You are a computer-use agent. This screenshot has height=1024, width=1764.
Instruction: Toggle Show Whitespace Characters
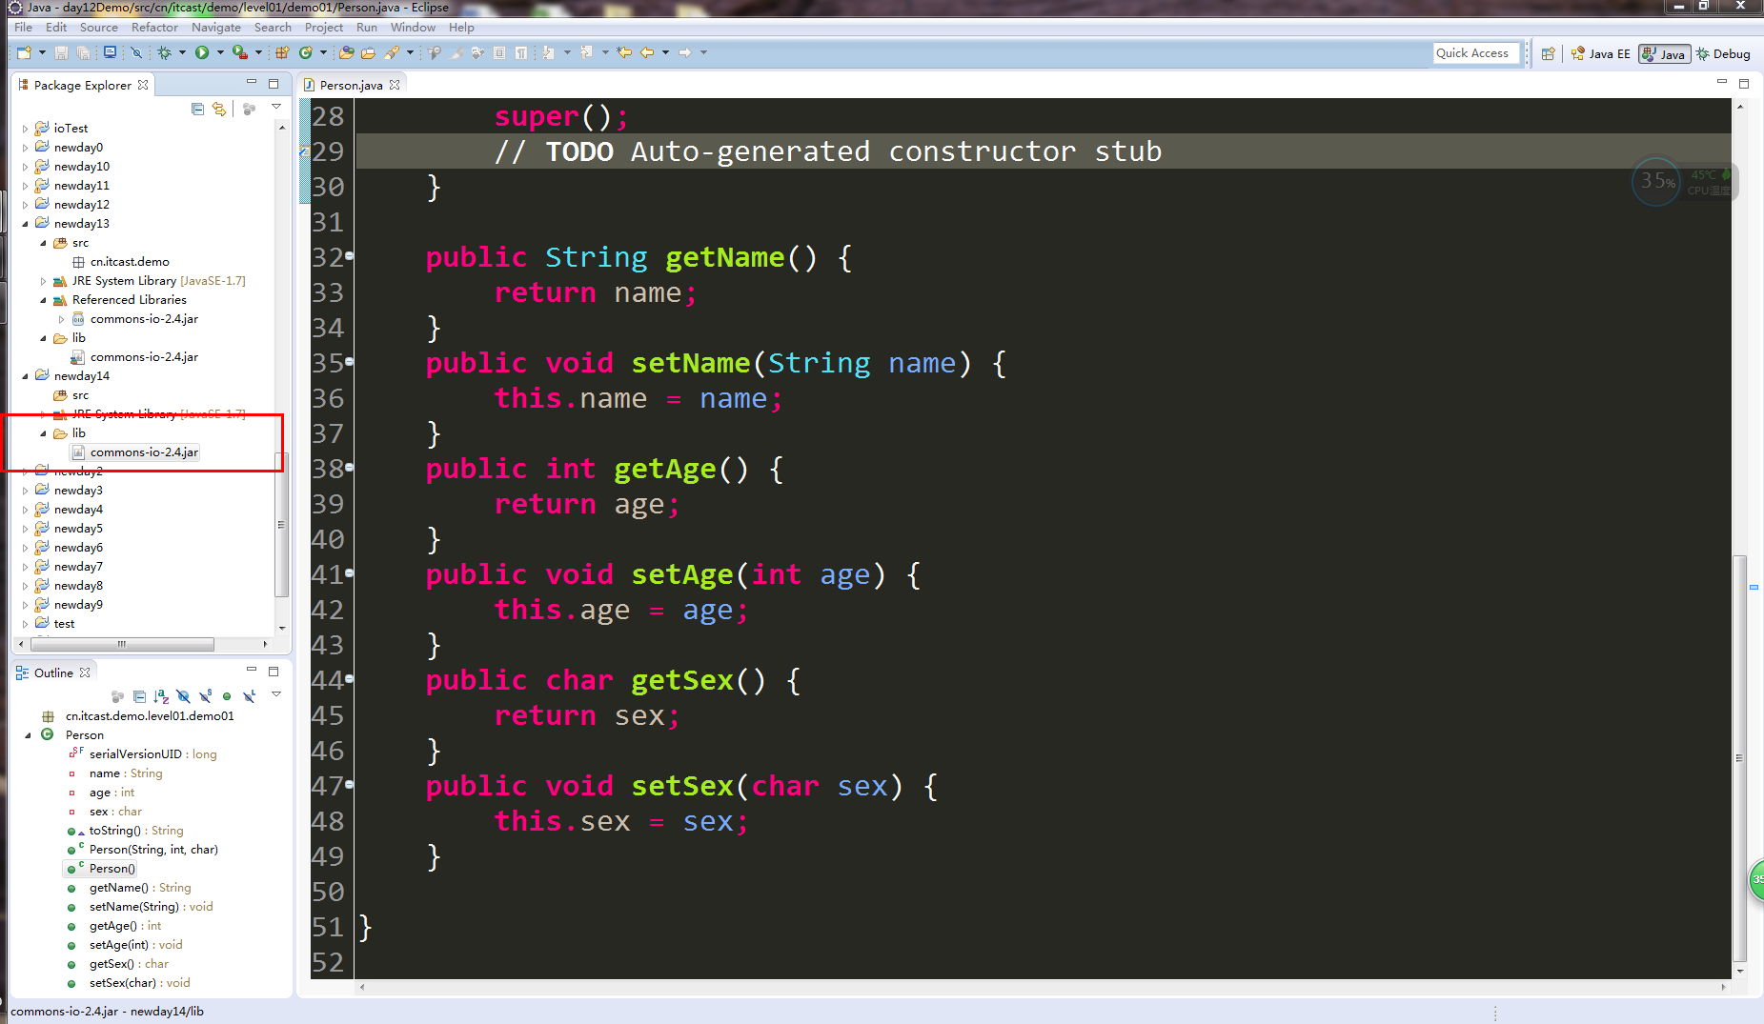point(520,52)
